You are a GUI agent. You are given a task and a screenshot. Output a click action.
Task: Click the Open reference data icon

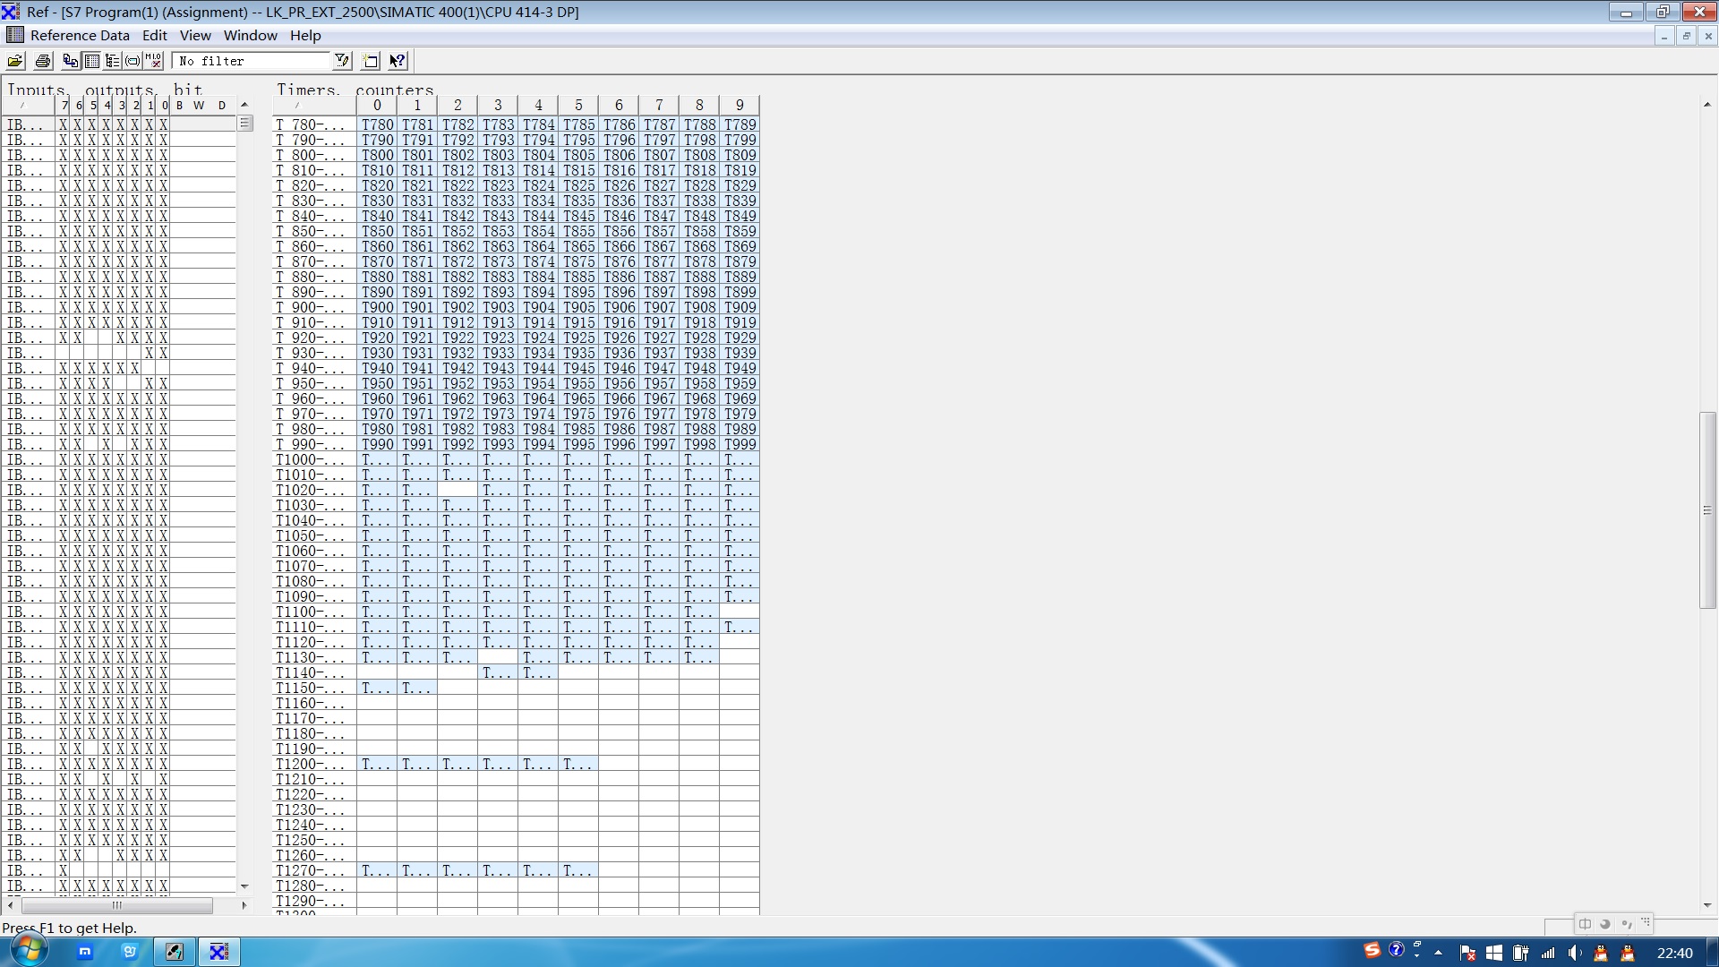pyautogui.click(x=15, y=61)
